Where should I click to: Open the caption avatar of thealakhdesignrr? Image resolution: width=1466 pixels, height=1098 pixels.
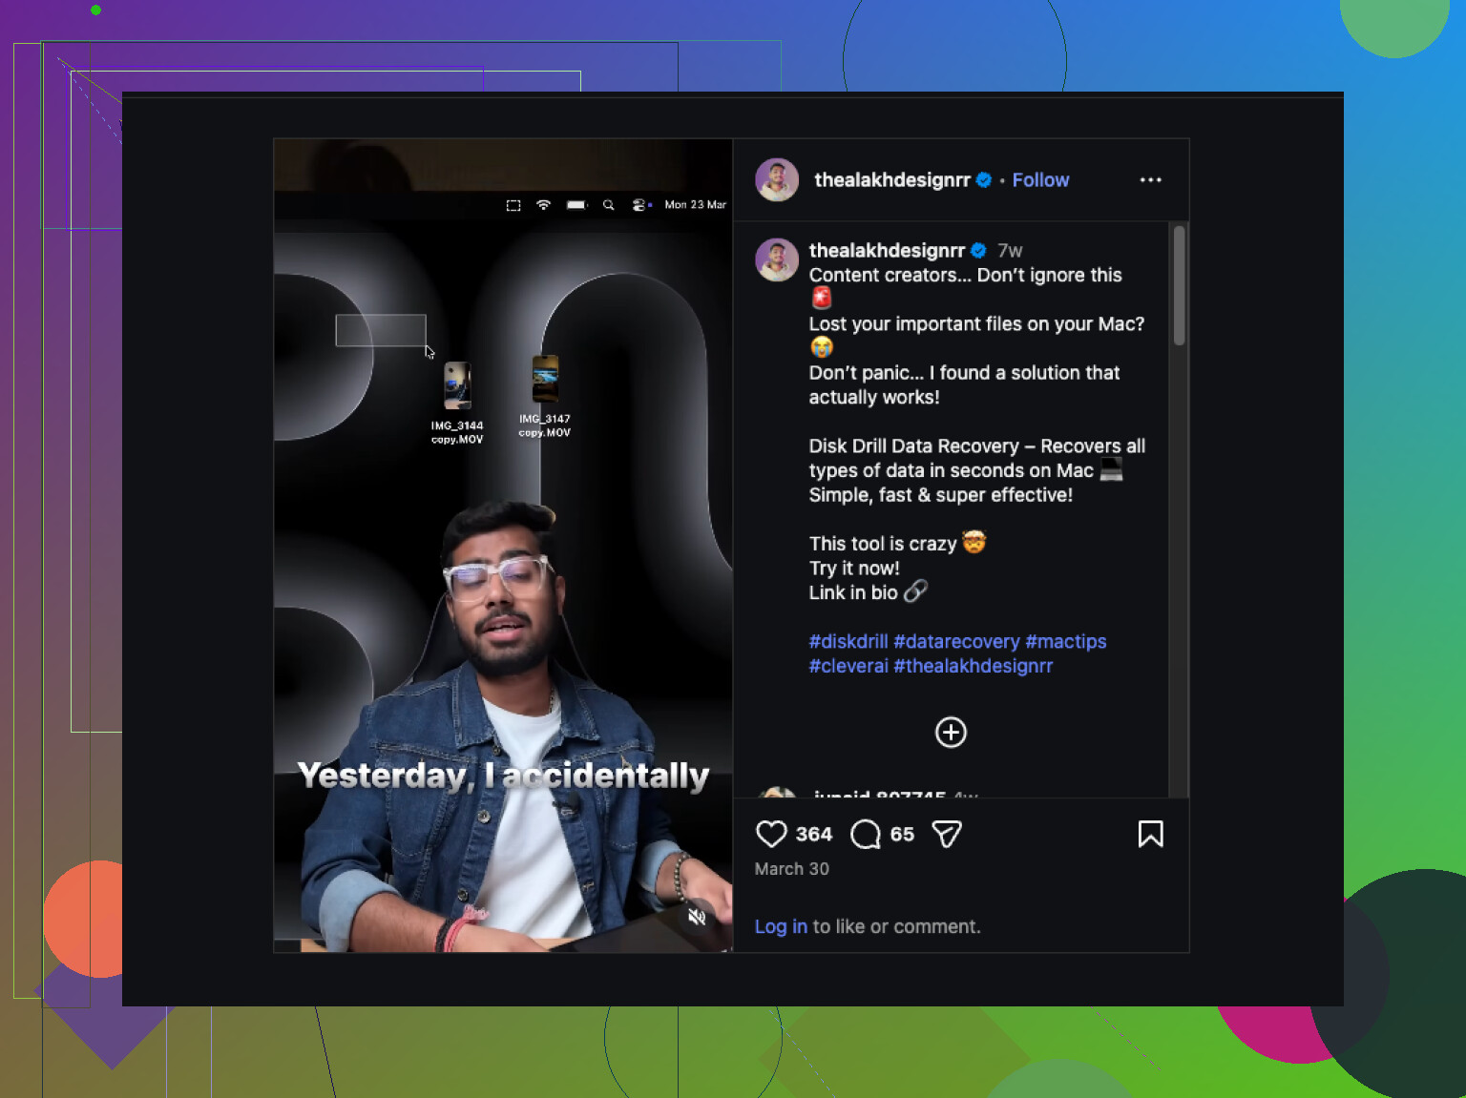(777, 259)
